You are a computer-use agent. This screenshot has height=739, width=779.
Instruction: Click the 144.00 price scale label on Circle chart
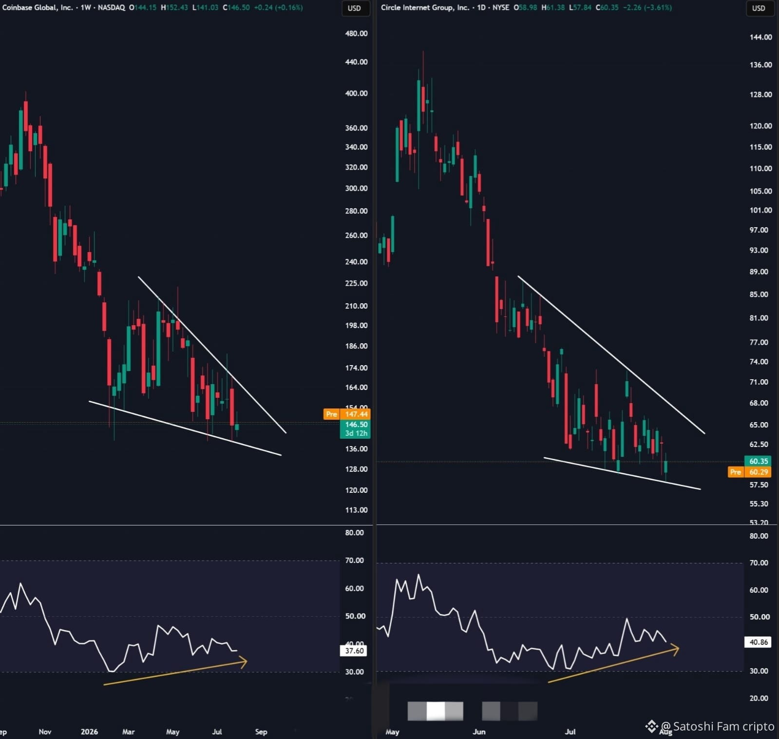(760, 37)
